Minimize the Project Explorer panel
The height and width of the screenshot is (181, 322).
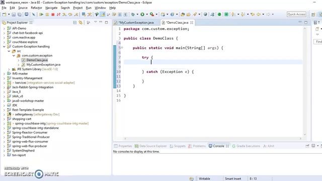click(101, 22)
